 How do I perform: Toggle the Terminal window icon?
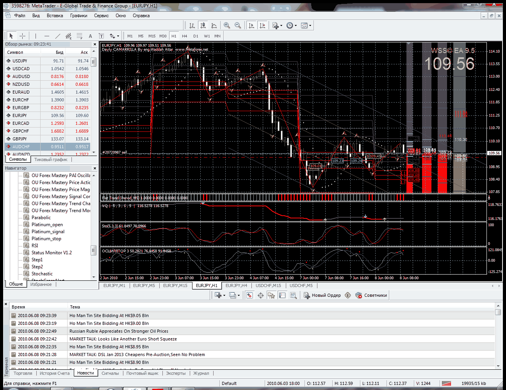[282, 295]
